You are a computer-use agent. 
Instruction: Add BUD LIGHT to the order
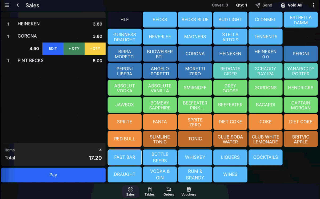pos(230,19)
